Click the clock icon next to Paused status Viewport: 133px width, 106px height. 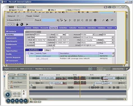(x=90, y=69)
